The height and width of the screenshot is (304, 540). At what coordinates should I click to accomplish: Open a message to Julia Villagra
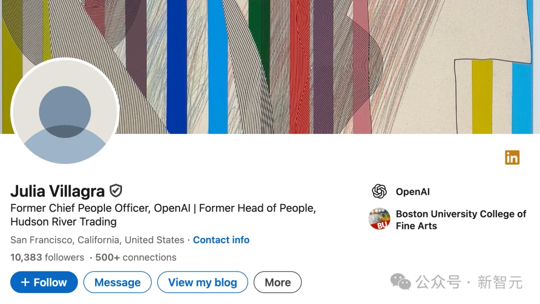click(x=117, y=282)
